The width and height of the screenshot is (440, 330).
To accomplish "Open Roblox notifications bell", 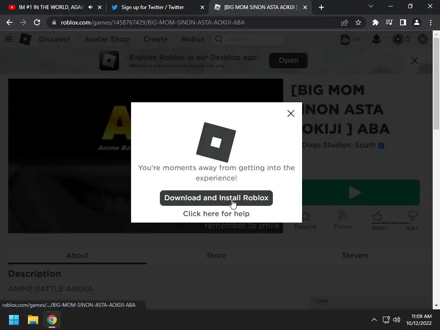I will (x=376, y=39).
